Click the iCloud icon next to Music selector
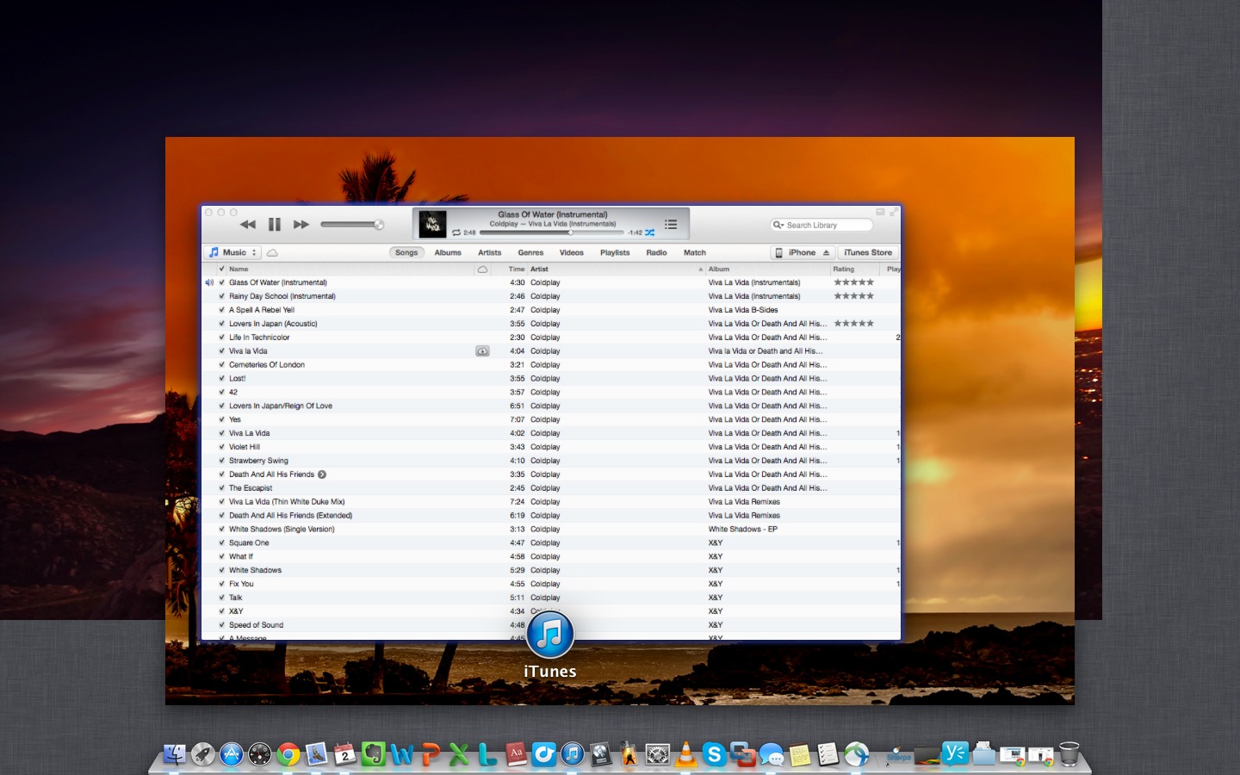 pos(272,253)
